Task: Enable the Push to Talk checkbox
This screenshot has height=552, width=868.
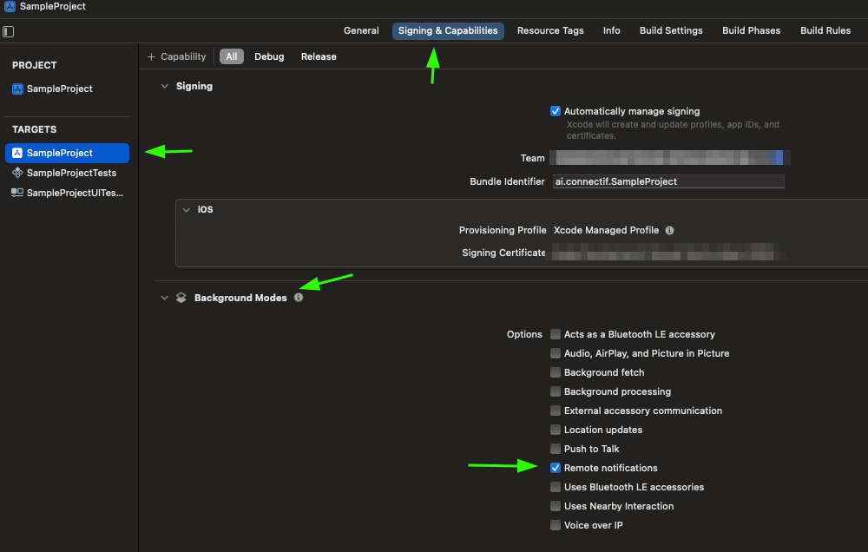Action: click(x=556, y=449)
